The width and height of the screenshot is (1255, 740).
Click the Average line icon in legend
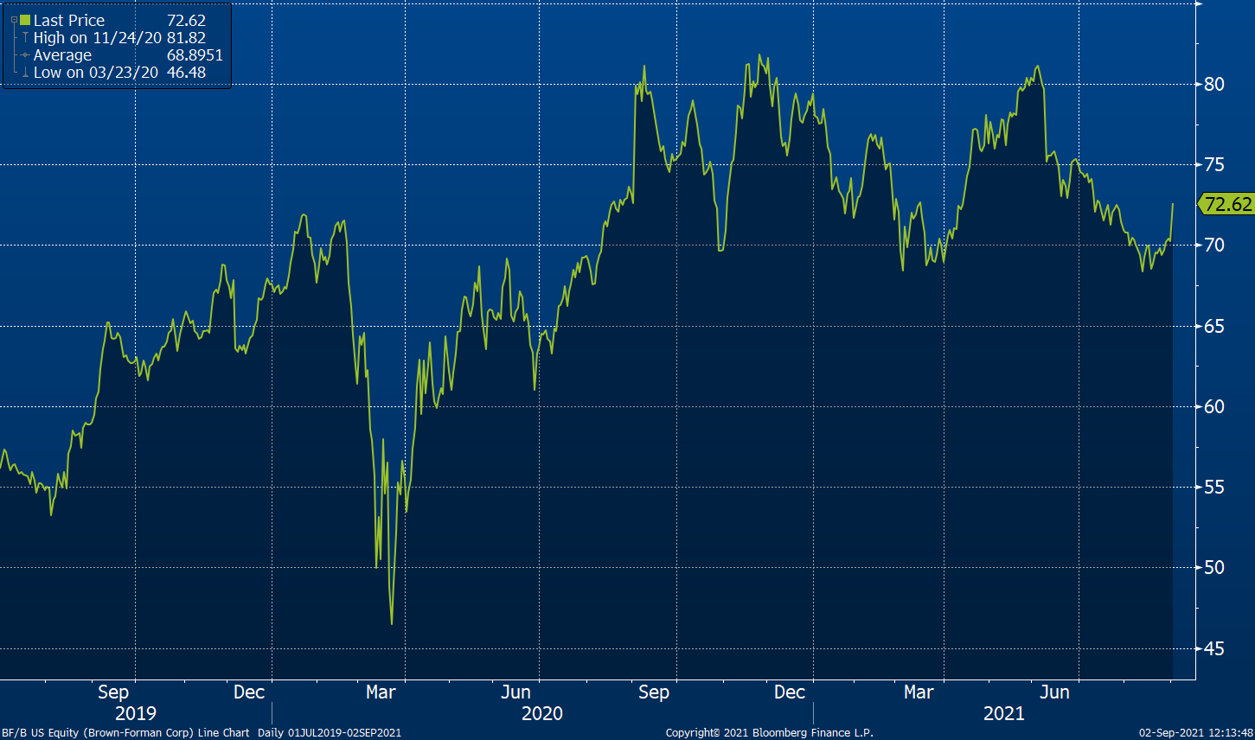[x=25, y=55]
